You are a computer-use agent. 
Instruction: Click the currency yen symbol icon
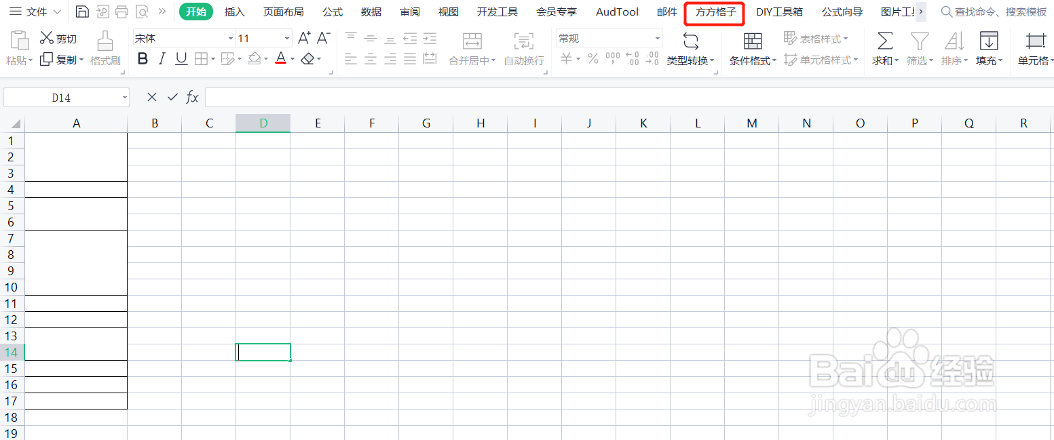(x=566, y=59)
